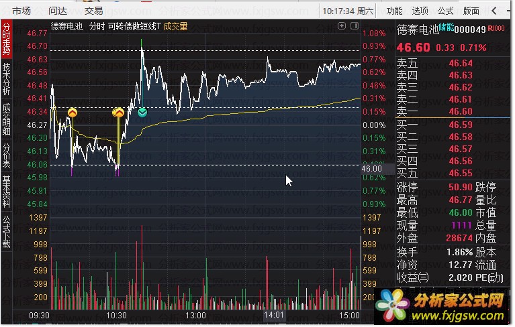Select the 分时走势 sidebar tab
The width and height of the screenshot is (515, 327).
pos(6,39)
